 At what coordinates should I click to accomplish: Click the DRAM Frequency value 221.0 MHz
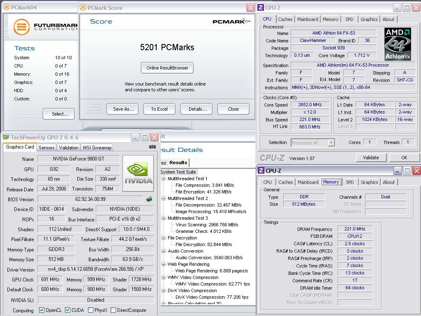tap(355, 229)
